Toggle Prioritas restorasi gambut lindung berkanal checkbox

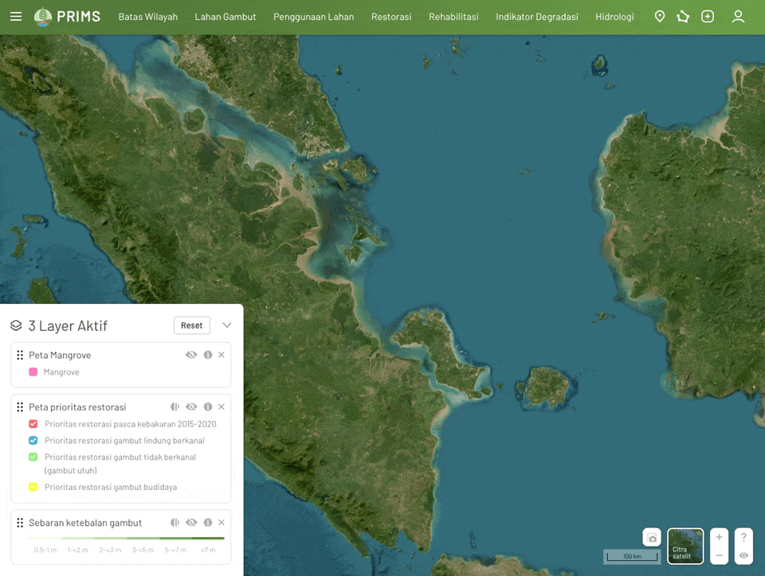pyautogui.click(x=33, y=441)
